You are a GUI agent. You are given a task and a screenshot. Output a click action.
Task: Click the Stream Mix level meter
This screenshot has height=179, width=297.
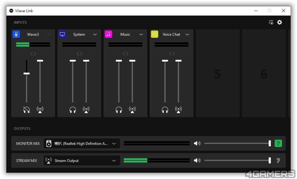coord(157,160)
